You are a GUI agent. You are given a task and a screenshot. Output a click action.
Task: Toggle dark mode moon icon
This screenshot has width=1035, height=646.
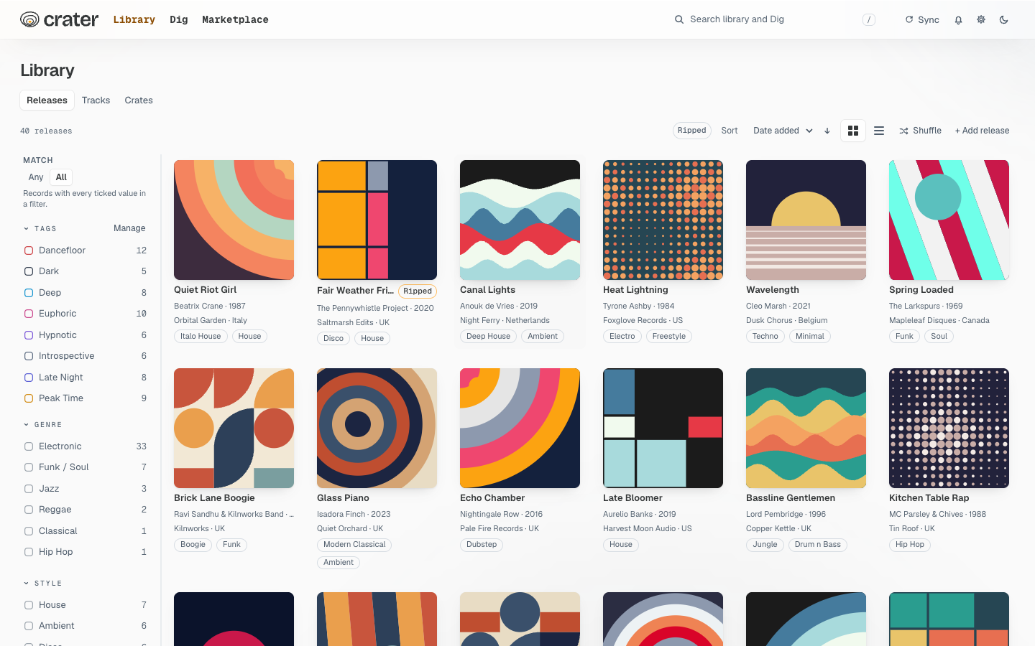click(x=1004, y=19)
